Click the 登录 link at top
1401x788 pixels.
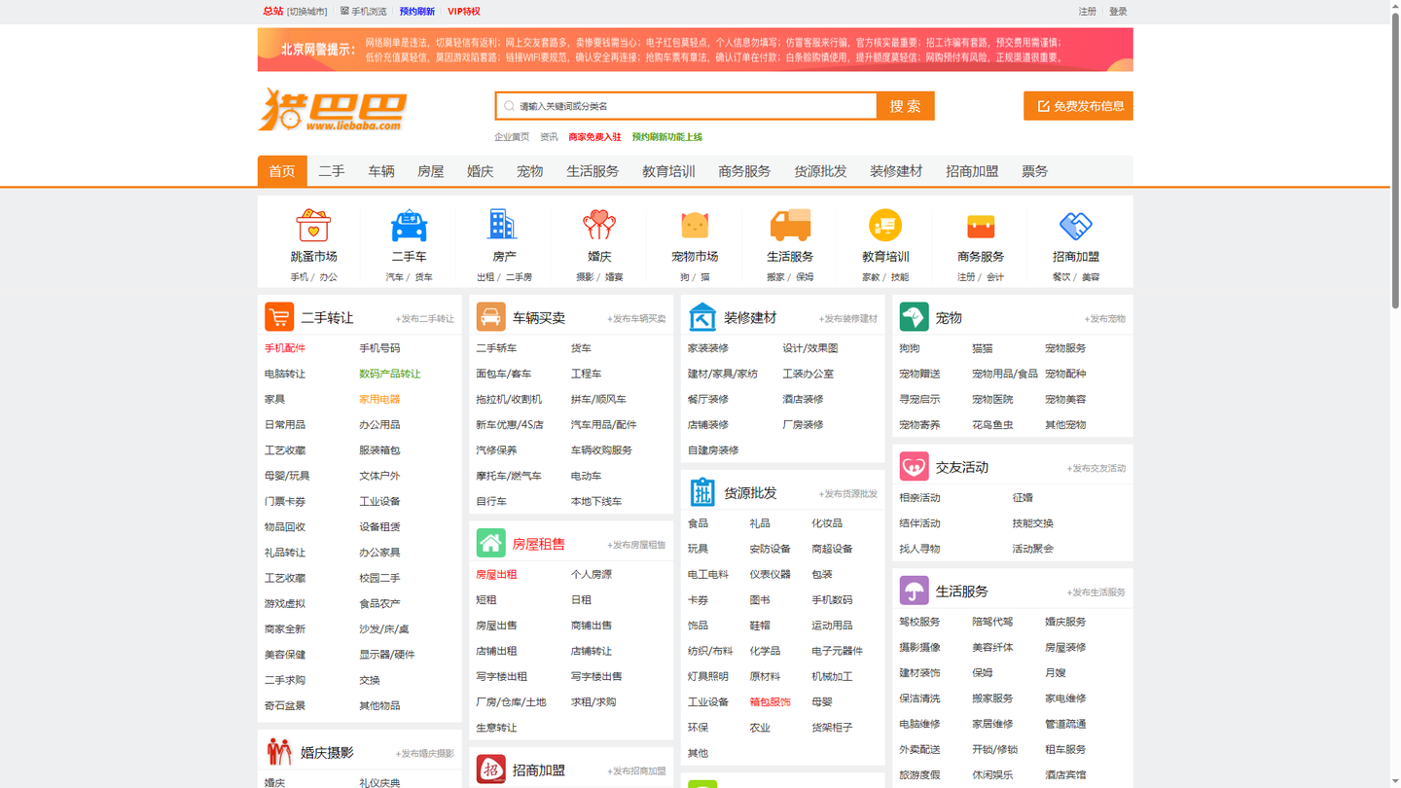(x=1119, y=12)
